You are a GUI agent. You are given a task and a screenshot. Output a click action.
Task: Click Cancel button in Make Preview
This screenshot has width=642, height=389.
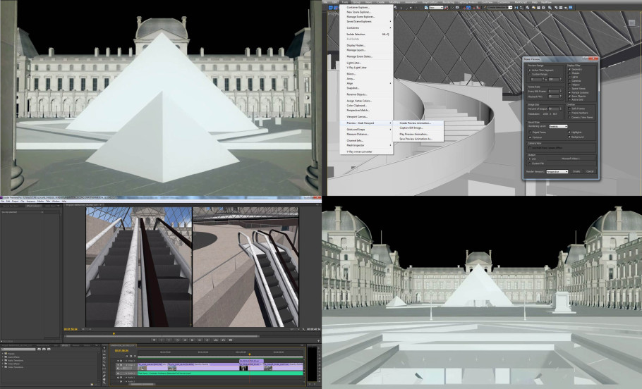click(x=590, y=171)
